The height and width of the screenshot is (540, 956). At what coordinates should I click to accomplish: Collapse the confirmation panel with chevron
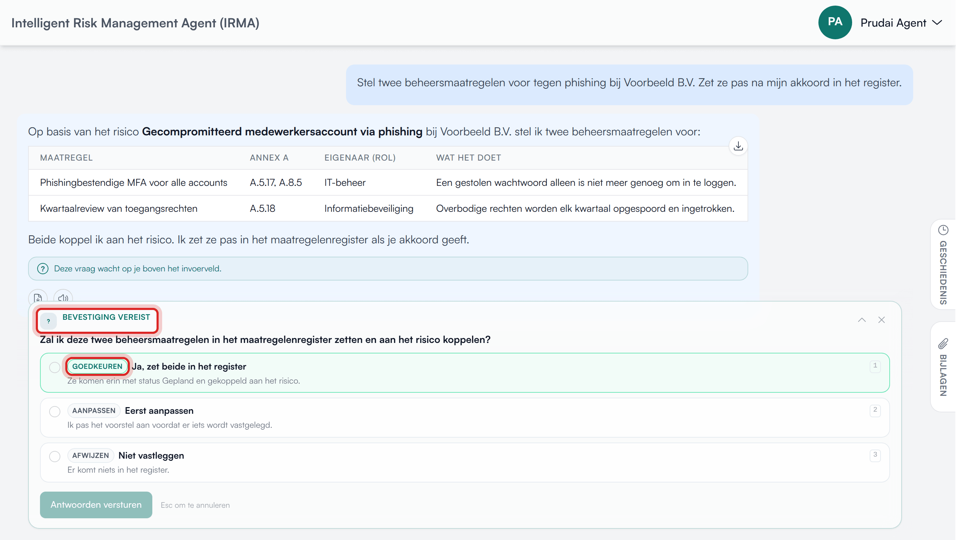[862, 320]
